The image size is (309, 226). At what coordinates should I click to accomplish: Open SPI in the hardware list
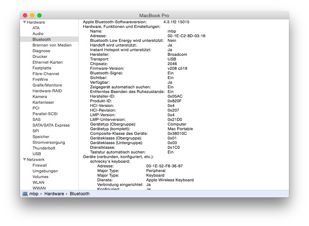pos(36,131)
